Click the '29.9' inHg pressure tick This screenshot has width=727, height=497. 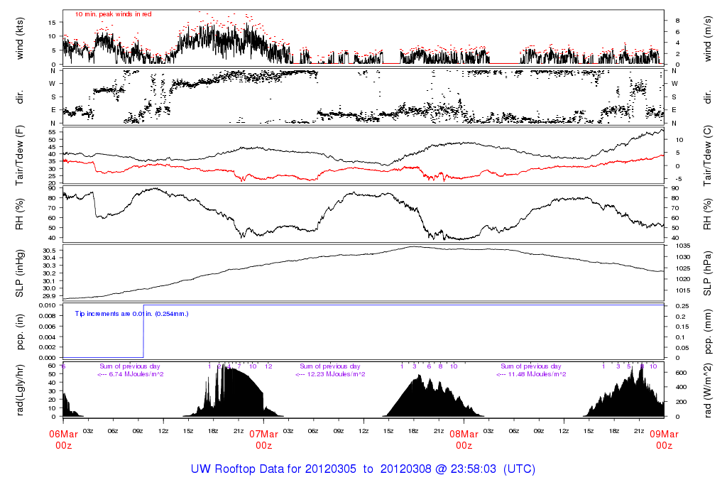49,296
